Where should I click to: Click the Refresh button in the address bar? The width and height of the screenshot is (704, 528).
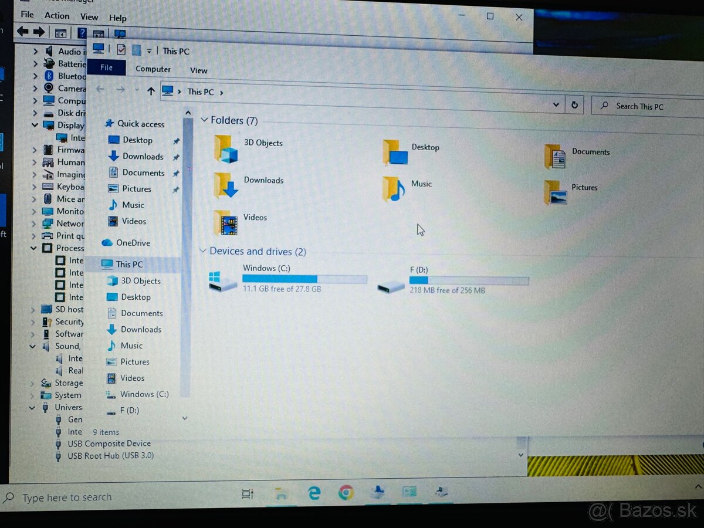(574, 104)
